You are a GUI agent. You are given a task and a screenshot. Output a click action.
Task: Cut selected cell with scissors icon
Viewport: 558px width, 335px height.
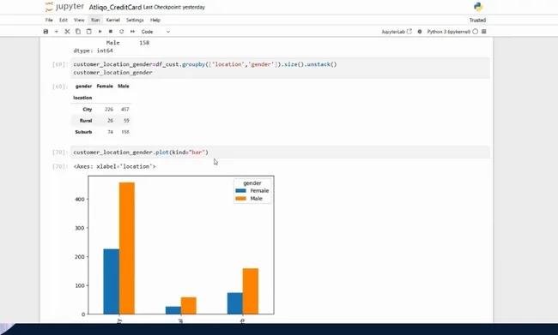[67, 32]
